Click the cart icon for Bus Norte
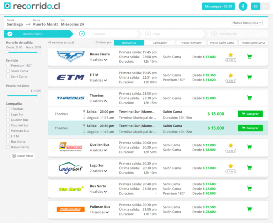273x223 pixels. pyautogui.click(x=249, y=188)
